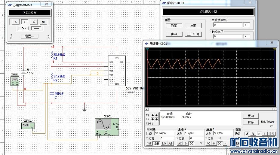Click oscilloscope horizontal scrollbar right arrow
This screenshot has height=155, width=280.
tap(274, 109)
